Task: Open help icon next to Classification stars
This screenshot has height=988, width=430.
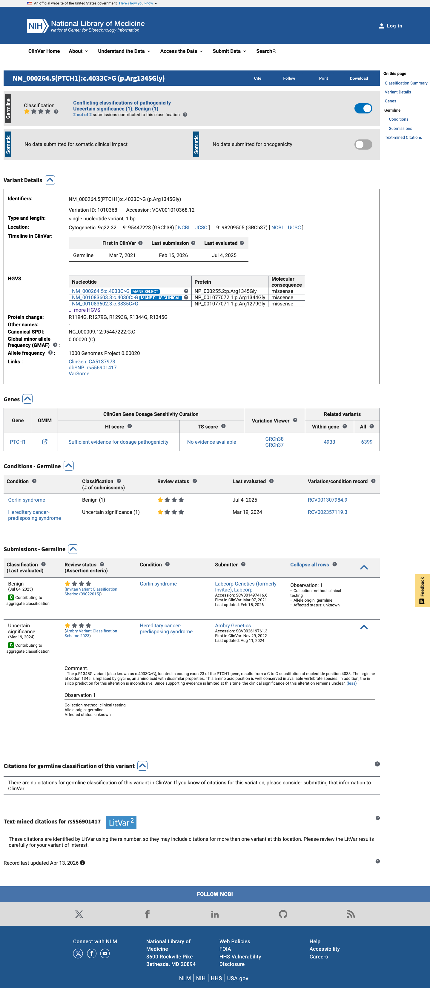Action: (56, 112)
